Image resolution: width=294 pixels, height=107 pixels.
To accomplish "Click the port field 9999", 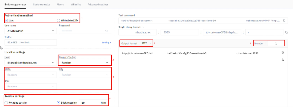I will (180, 32).
